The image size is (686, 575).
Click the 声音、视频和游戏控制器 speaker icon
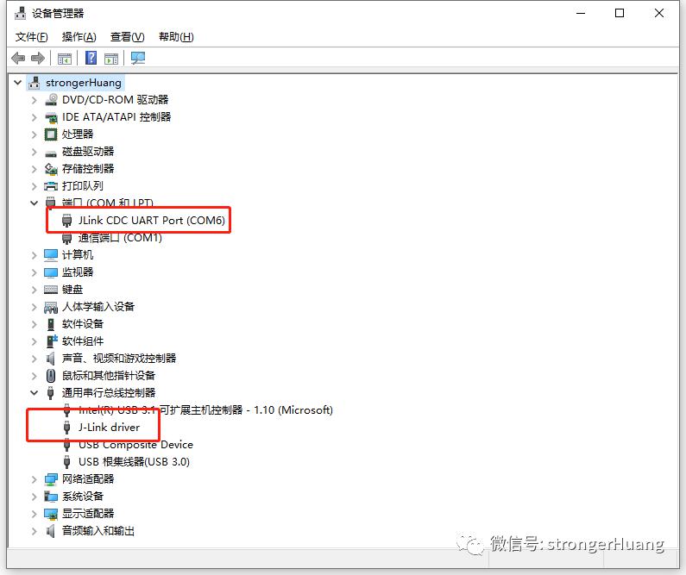point(51,359)
